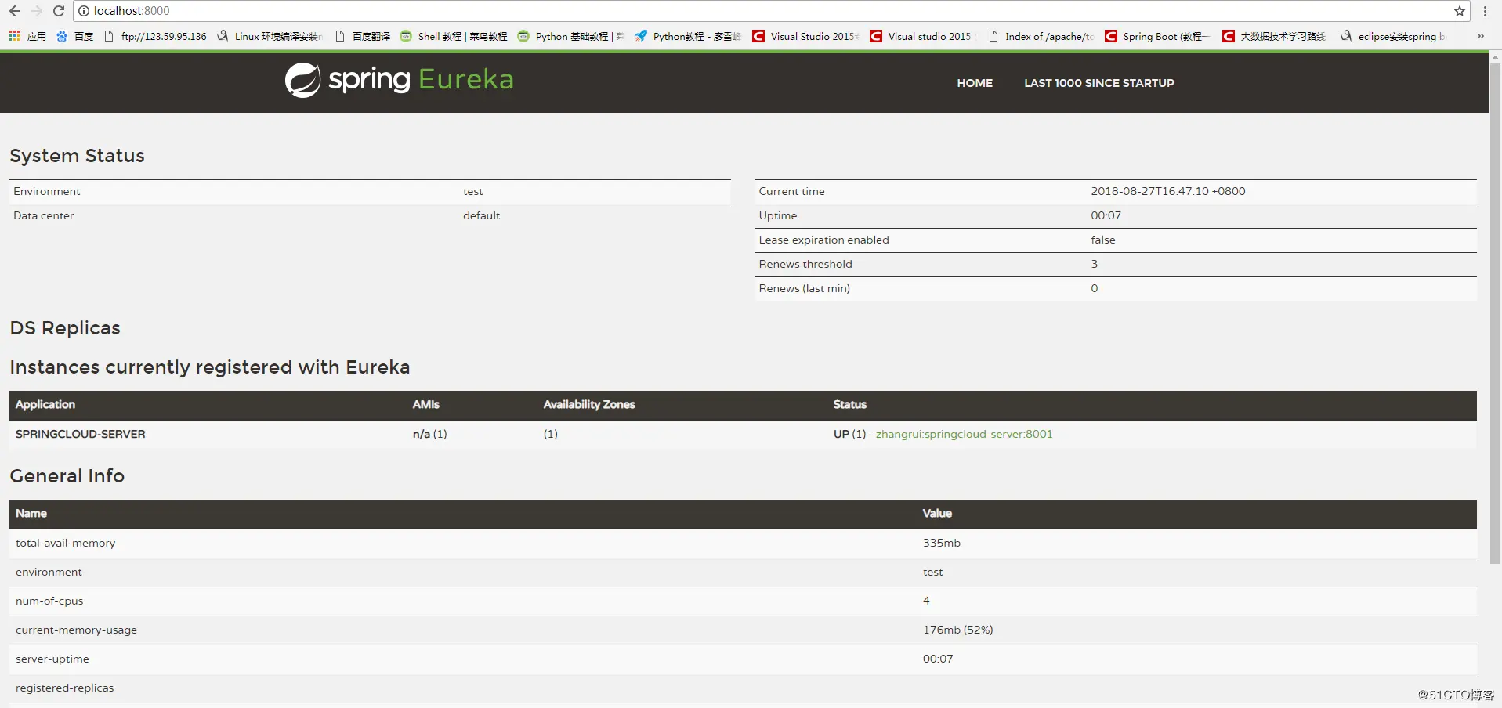Screen dimensions: 1502x708
Task: Click the address bar showing localhost:8000
Action: pos(772,11)
